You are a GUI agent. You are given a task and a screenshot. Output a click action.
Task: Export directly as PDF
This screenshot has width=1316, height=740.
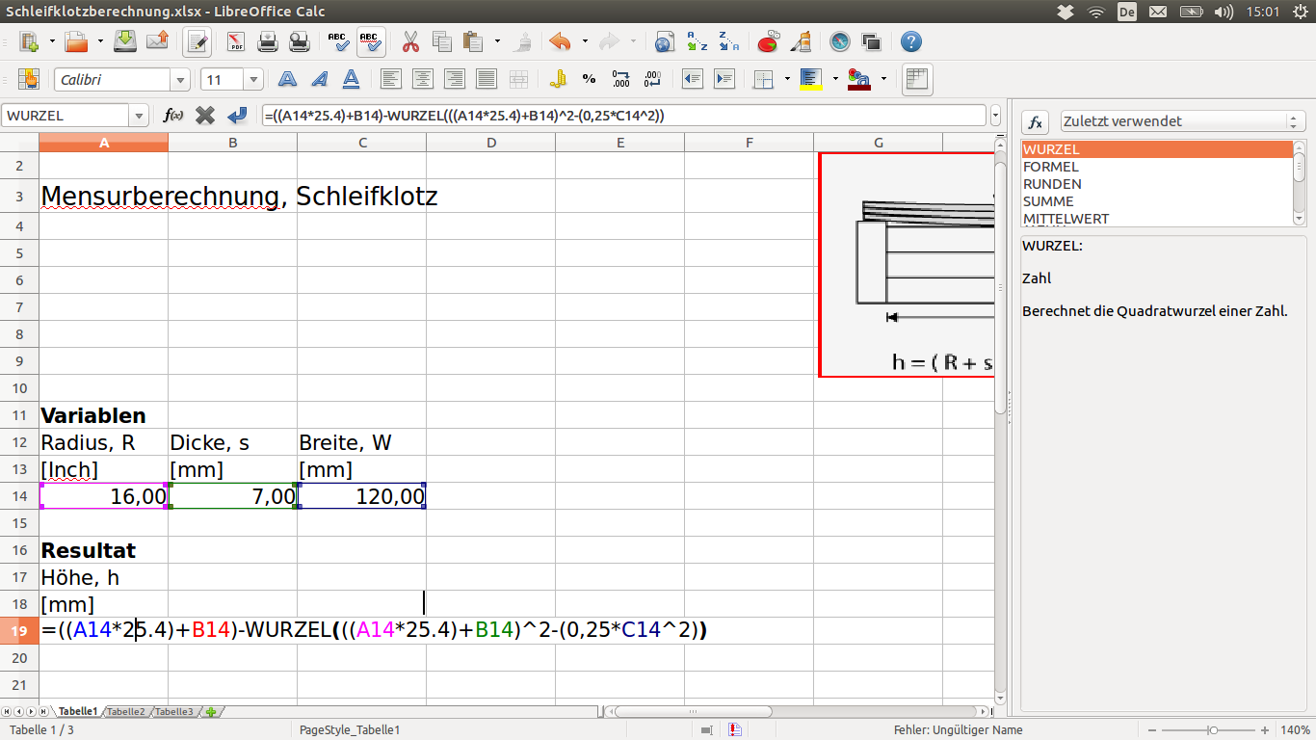tap(236, 42)
